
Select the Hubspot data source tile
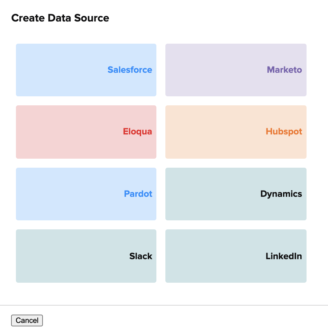click(x=236, y=132)
